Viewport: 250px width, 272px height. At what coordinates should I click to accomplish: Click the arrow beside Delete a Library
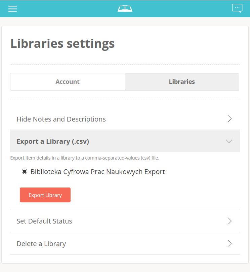pyautogui.click(x=230, y=243)
